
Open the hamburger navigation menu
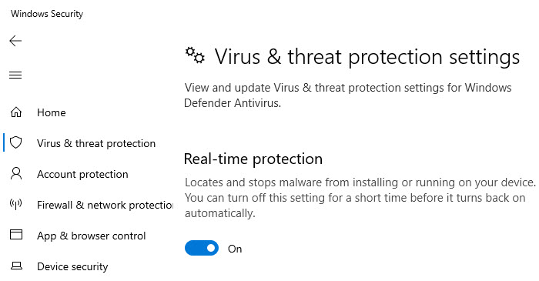click(x=15, y=75)
